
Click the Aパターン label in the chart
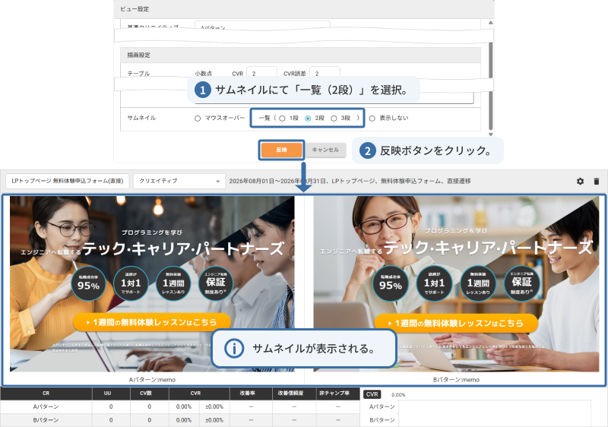382,406
